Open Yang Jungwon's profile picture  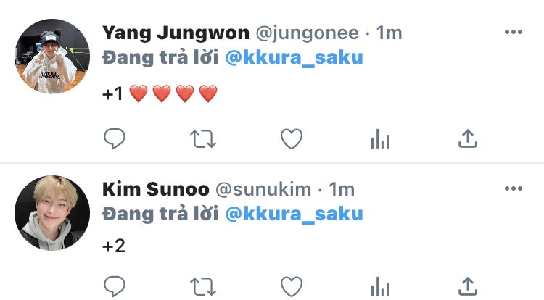click(52, 56)
